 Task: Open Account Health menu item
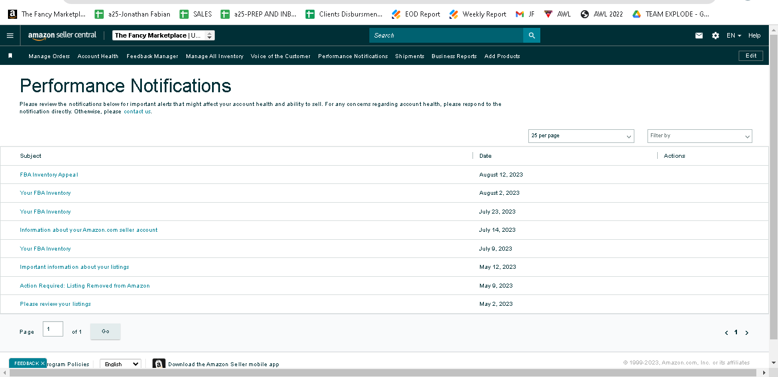pos(98,56)
